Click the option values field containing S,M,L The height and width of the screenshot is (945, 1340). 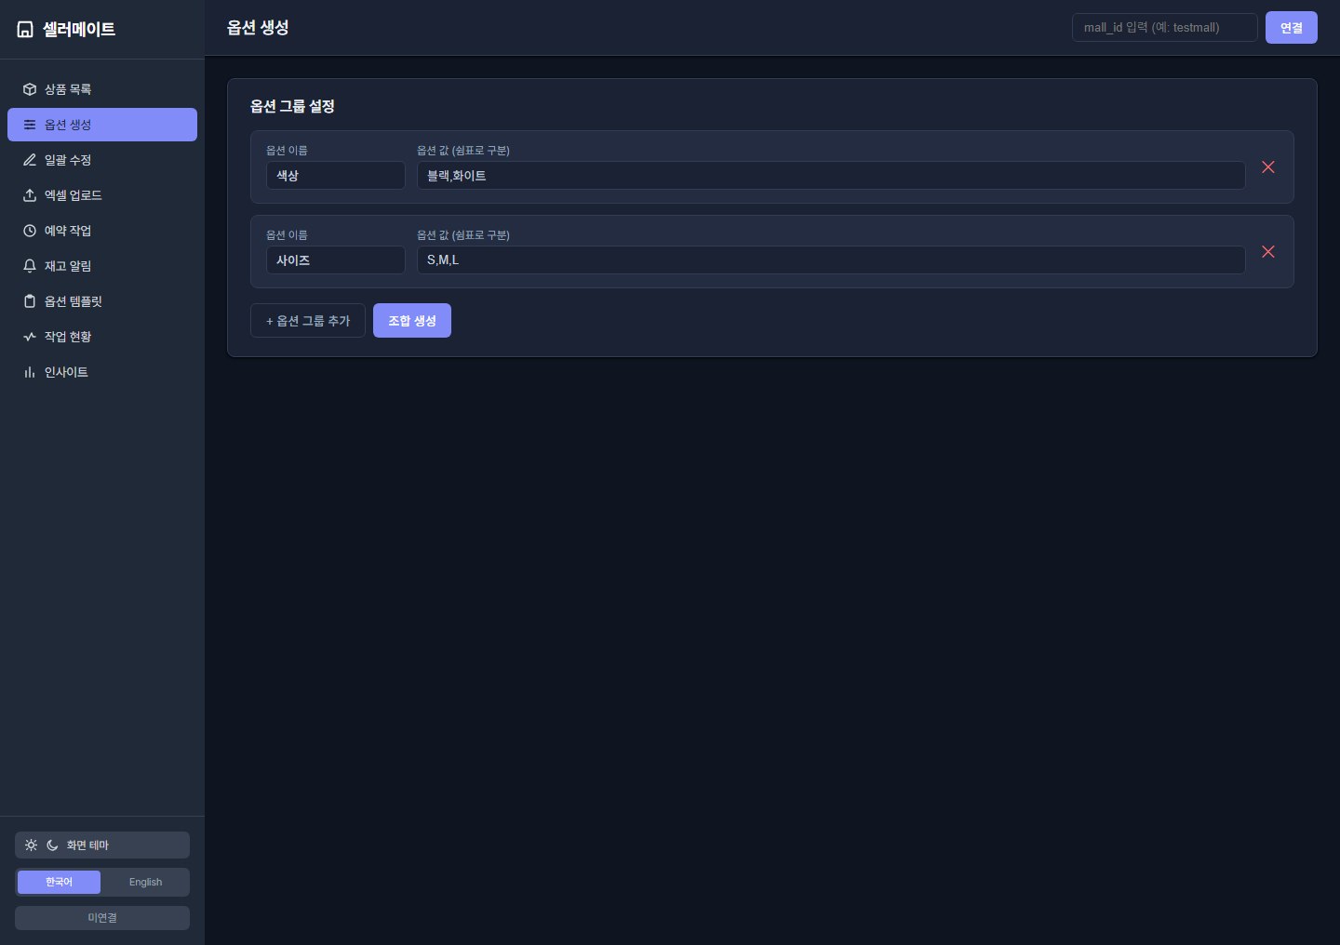pos(831,260)
